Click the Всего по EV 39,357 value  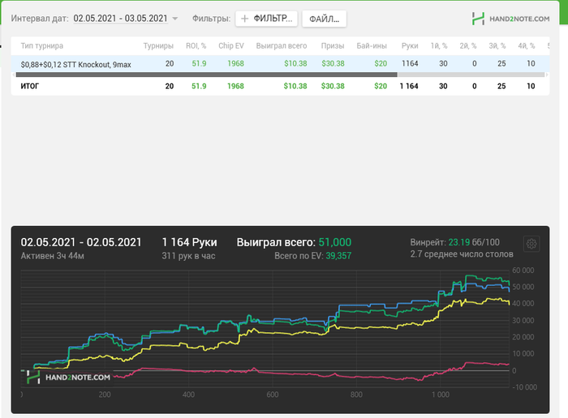pyautogui.click(x=338, y=256)
